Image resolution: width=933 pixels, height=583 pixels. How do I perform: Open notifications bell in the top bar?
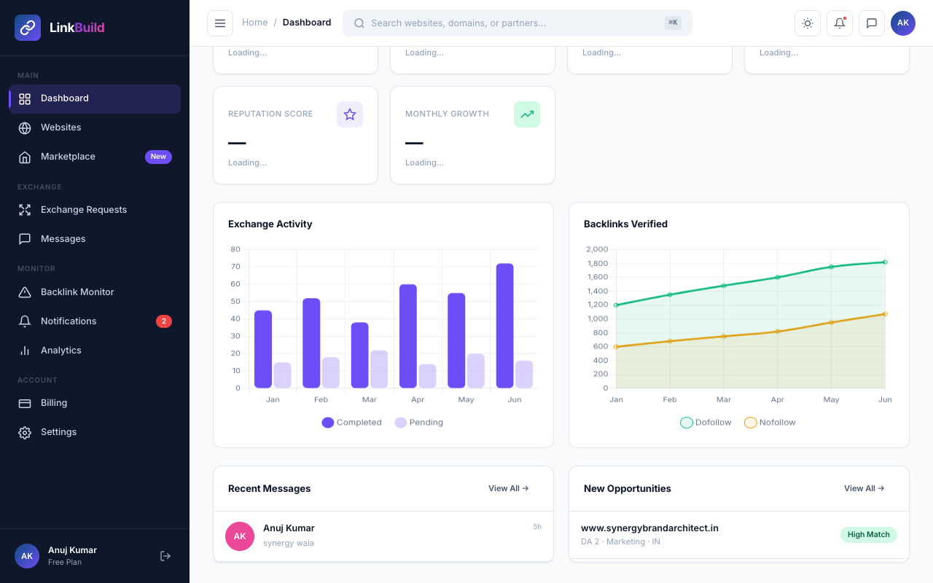click(x=840, y=23)
